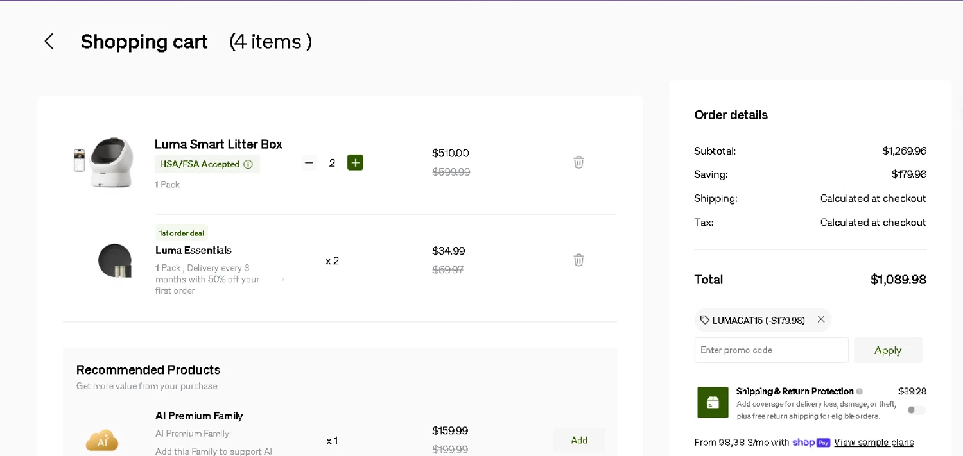Expand Luma Essentials delivery options chevron
The image size is (963, 456).
click(x=282, y=280)
